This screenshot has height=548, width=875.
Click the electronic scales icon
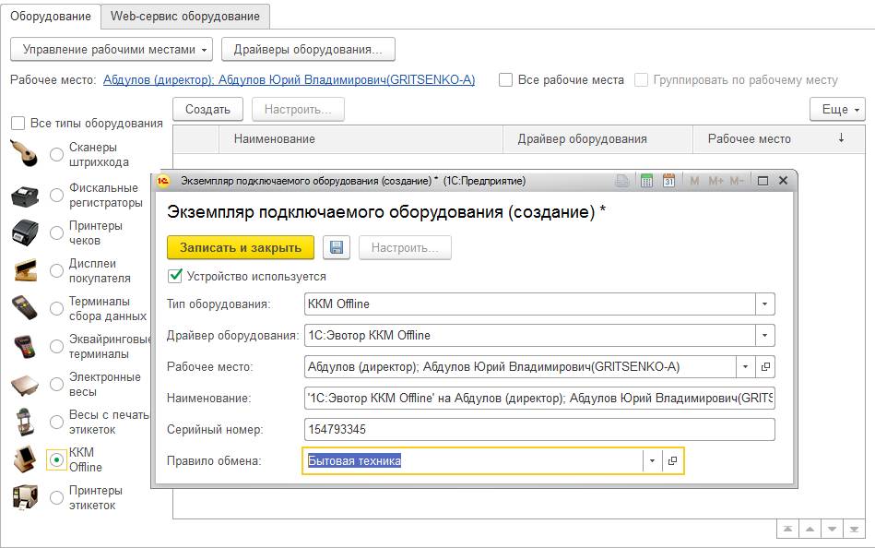tap(25, 385)
